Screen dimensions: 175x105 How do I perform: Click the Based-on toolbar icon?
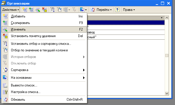[x=82, y=10]
